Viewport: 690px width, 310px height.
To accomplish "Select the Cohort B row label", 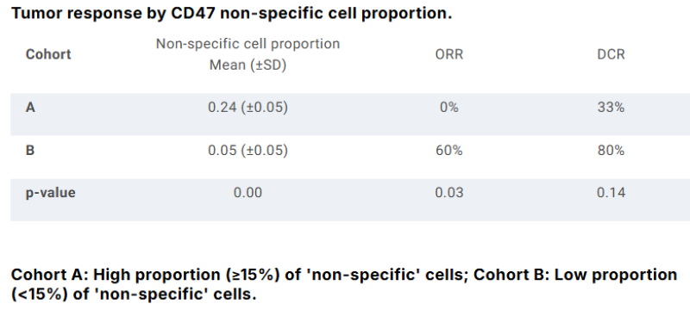I will coord(30,150).
